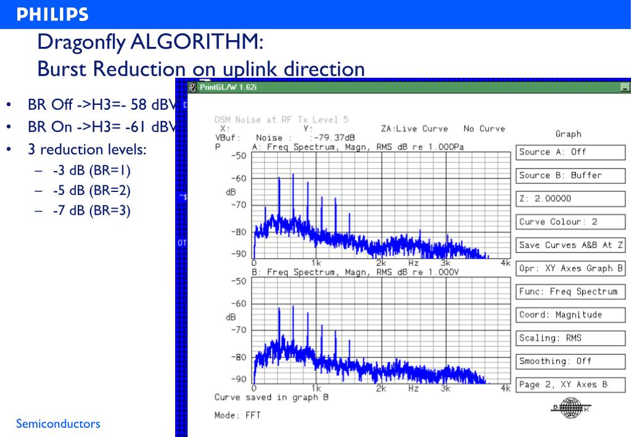Screen dimensions: 631x437
Task: Click graph A Freq Spectrum re 1.000Pa title
Action: pyautogui.click(x=358, y=147)
